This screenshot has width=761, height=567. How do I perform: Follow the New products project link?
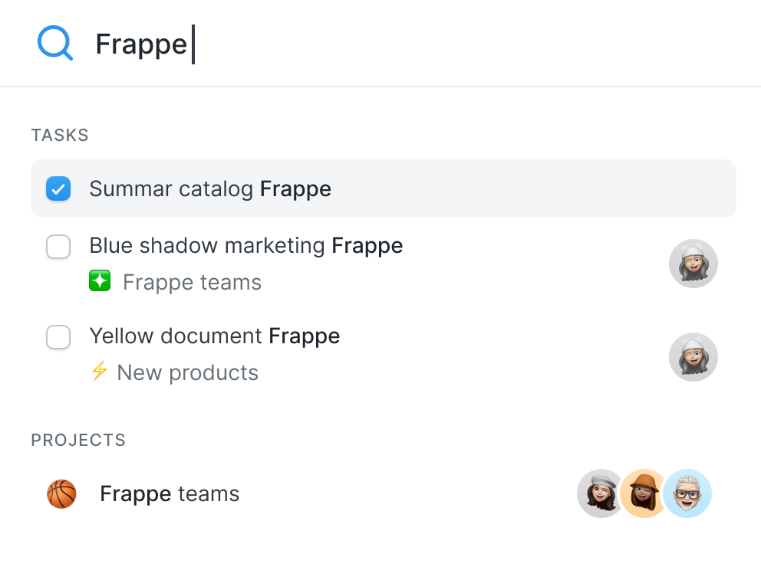pyautogui.click(x=187, y=373)
